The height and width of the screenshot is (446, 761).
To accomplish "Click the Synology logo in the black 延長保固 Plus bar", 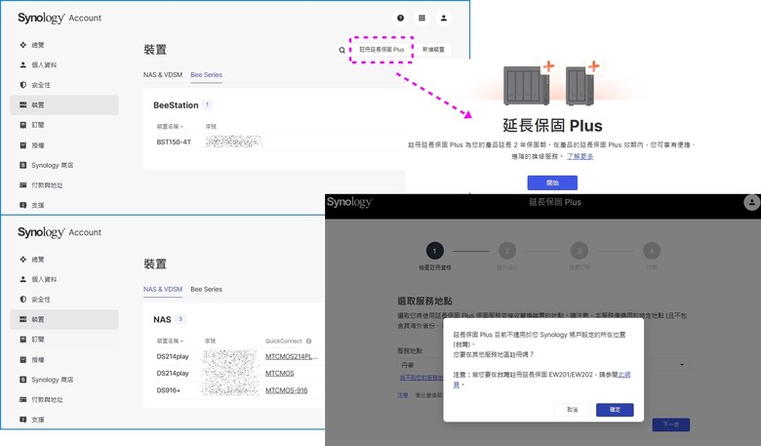I will [x=349, y=202].
